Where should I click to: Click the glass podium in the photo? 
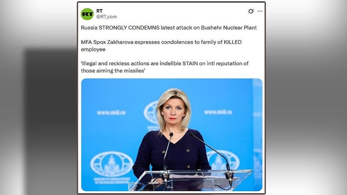click(190, 180)
